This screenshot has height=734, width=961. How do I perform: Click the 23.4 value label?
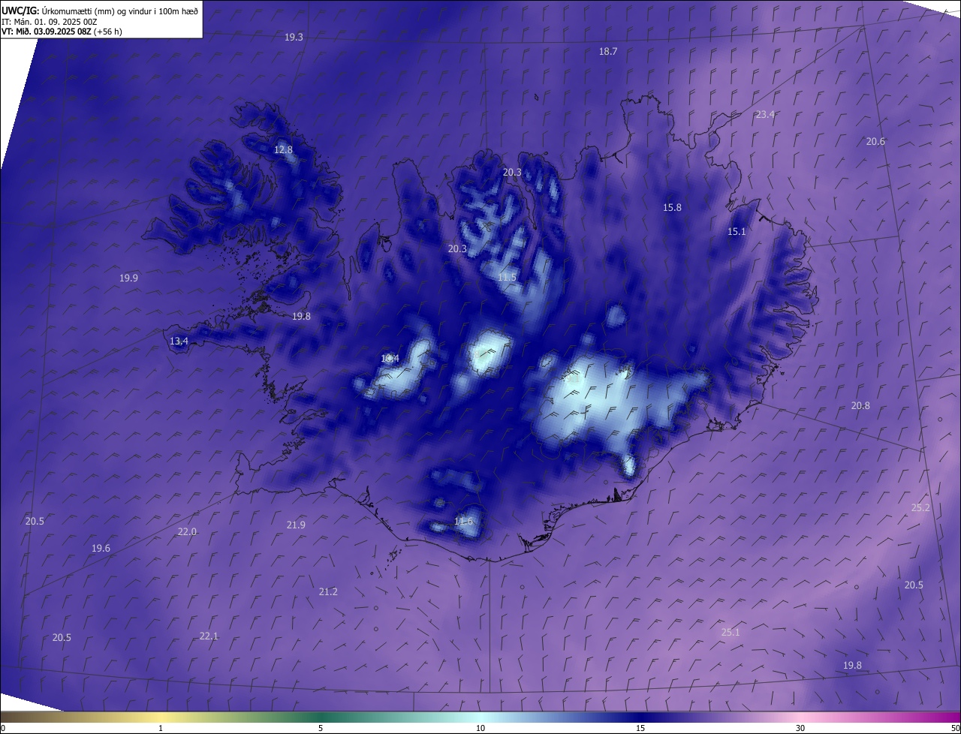pyautogui.click(x=765, y=115)
